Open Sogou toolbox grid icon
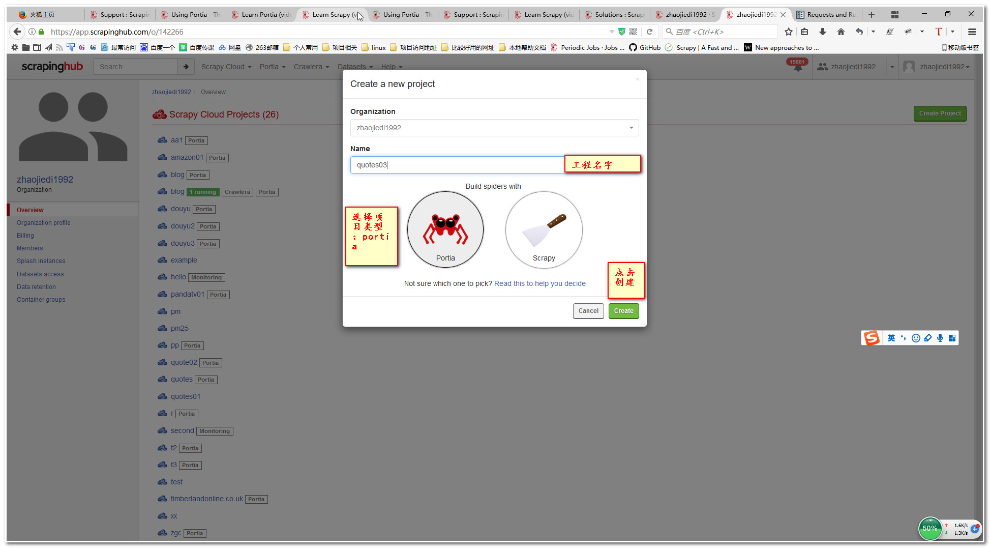The image size is (990, 548). [952, 338]
